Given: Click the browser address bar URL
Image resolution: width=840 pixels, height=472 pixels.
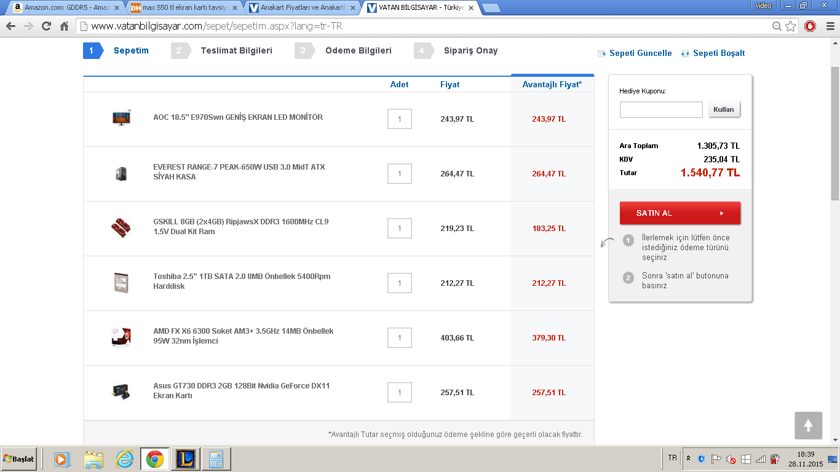Looking at the screenshot, I should pyautogui.click(x=215, y=26).
